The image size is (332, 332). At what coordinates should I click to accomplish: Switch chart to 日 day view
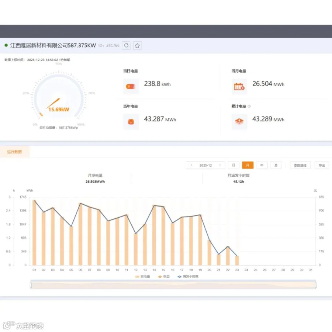234,165
